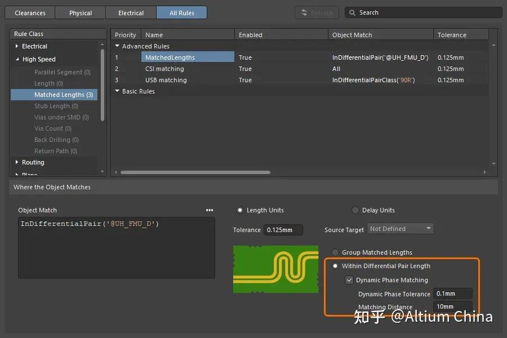Click the Object Match query editor
The height and width of the screenshot is (338, 507).
tap(117, 248)
